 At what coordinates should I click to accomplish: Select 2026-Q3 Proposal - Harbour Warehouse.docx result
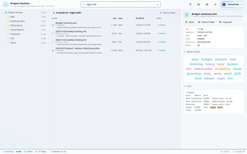point(115,51)
